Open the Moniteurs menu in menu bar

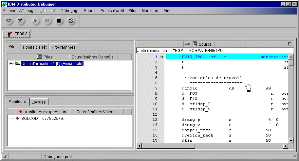pyautogui.click(x=150, y=11)
